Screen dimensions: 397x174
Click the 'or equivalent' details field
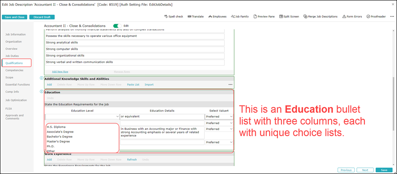click(x=162, y=117)
